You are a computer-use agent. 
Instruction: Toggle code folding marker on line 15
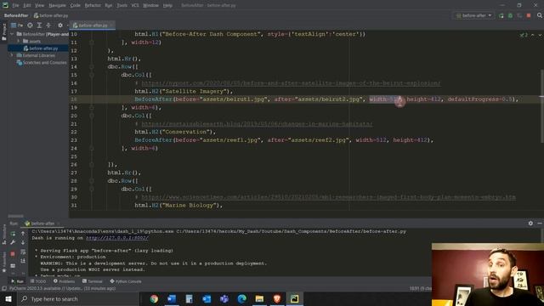click(92, 75)
